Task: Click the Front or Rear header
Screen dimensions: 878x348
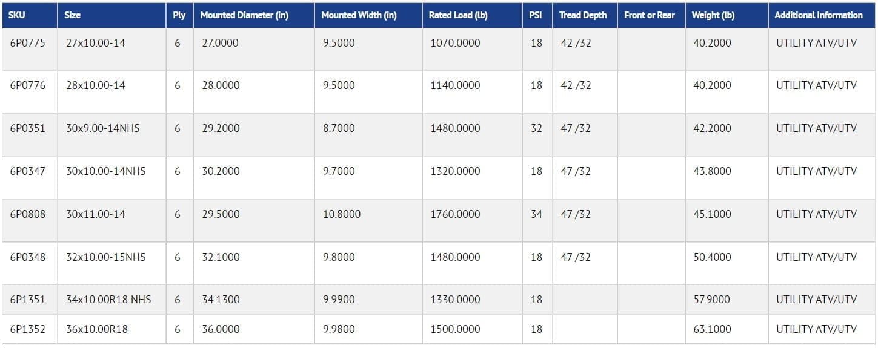Action: (651, 15)
